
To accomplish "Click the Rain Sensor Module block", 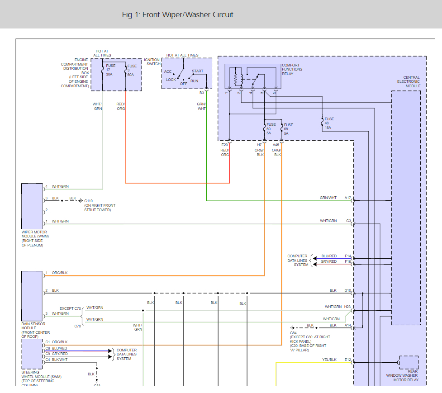I will pos(32,296).
